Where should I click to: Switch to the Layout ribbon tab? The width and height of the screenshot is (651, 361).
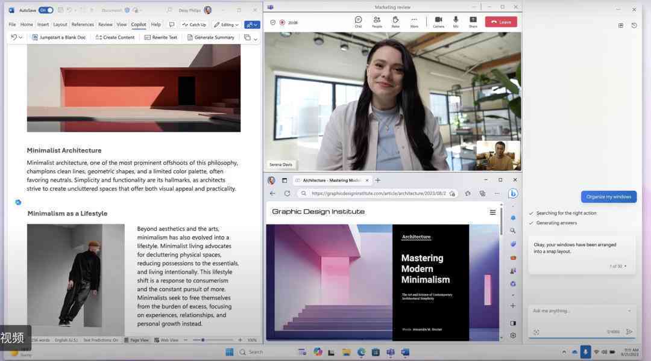60,25
